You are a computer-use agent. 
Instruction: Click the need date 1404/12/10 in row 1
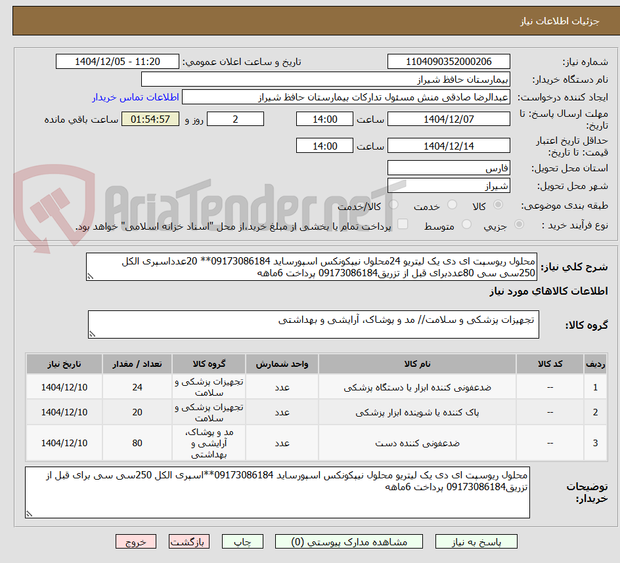(64, 387)
